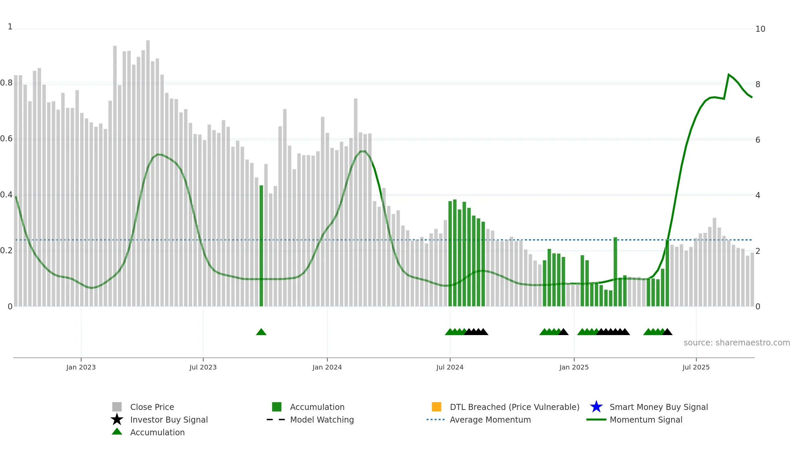Click the orange DTL Breached legend swatch

click(436, 407)
